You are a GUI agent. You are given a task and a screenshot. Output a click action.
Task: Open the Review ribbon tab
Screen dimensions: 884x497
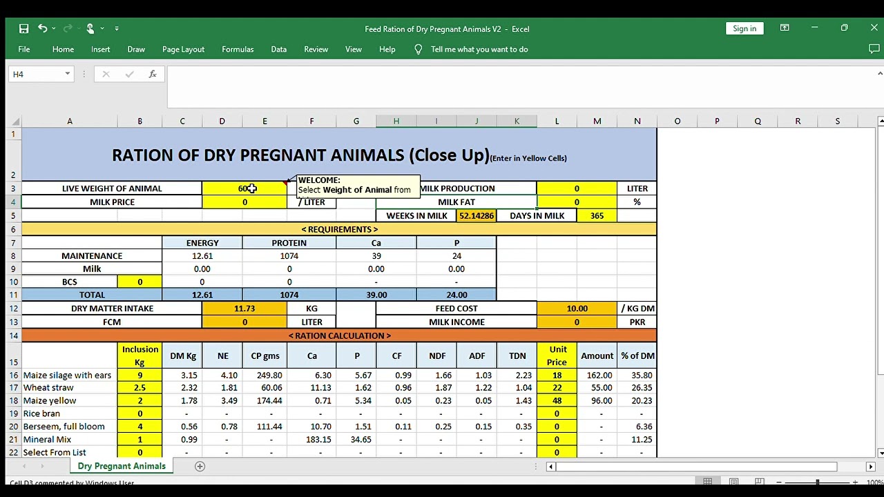tap(316, 49)
